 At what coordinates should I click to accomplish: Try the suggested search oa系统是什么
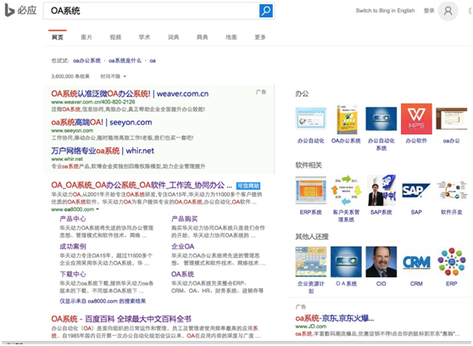(125, 61)
